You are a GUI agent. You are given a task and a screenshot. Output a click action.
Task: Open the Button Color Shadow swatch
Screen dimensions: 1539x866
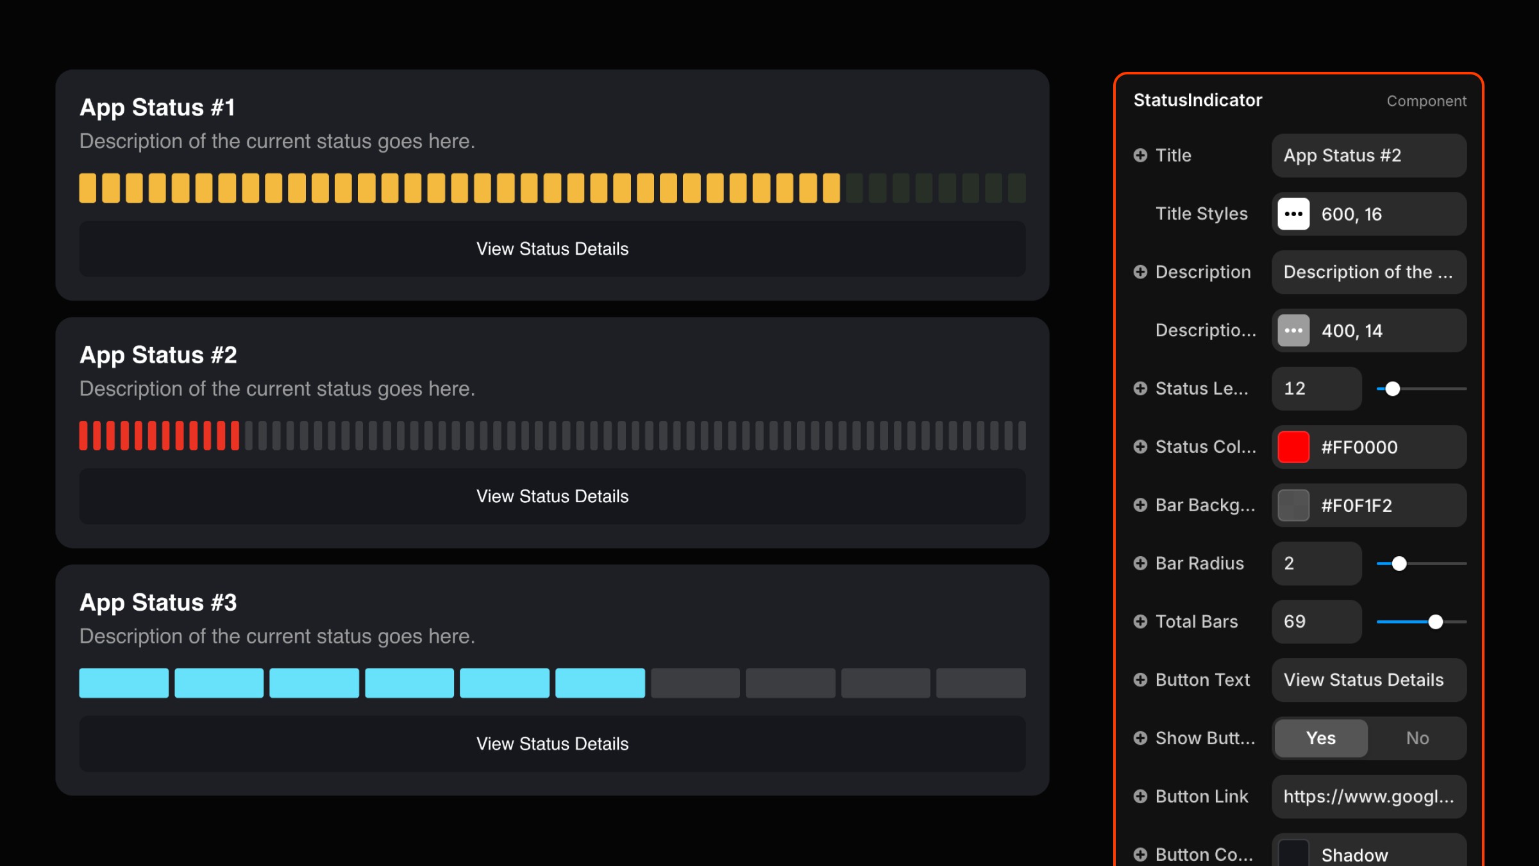(1293, 854)
